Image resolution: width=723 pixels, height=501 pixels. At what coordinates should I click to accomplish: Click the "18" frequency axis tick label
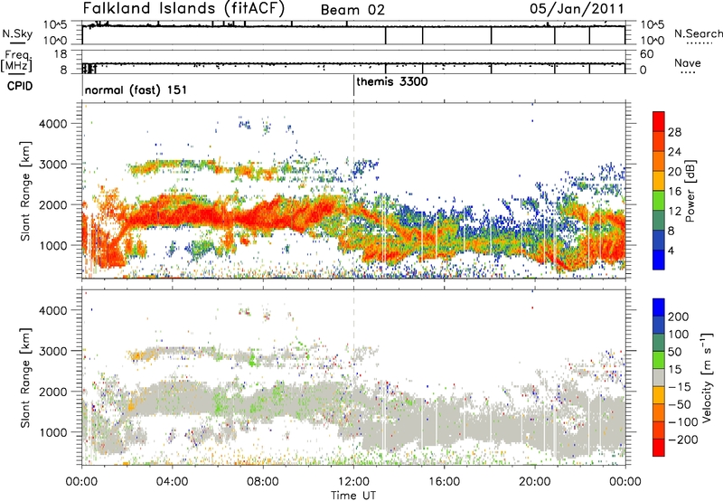60,54
